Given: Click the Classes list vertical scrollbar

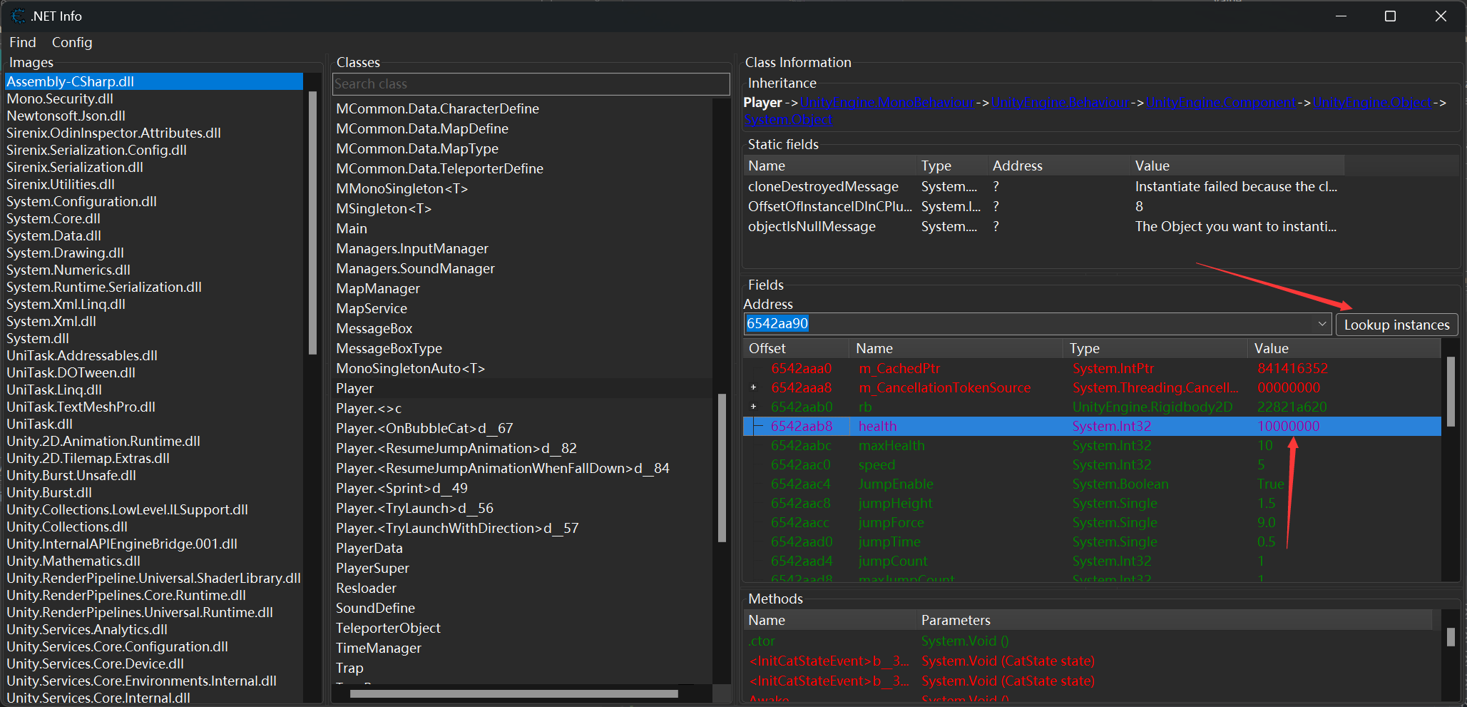Looking at the screenshot, I should pos(722,467).
